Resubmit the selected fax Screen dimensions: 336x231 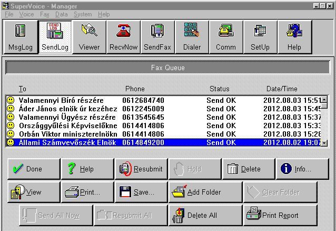point(141,169)
